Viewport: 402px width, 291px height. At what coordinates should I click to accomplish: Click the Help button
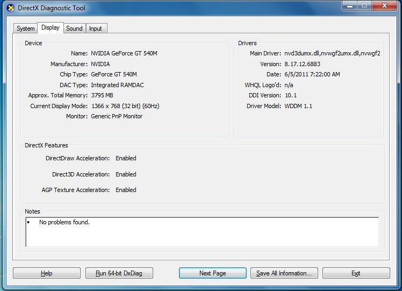(x=47, y=273)
